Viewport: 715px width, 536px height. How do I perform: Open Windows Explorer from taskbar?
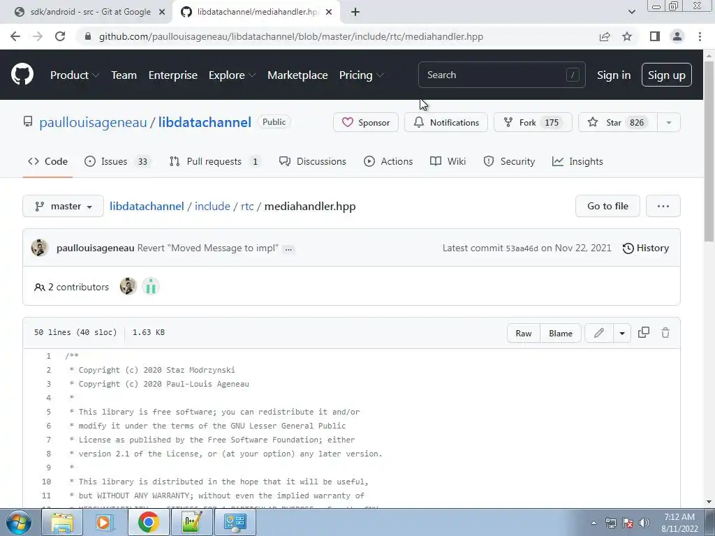[x=62, y=522]
